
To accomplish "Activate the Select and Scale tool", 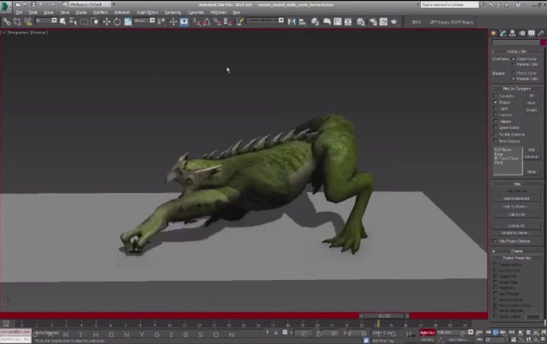I will pos(128,21).
